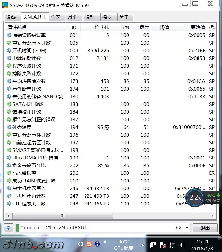Image resolution: width=222 pixels, height=252 pixels.
Task: Click CH language indicator in taskbar
Action: [80, 244]
